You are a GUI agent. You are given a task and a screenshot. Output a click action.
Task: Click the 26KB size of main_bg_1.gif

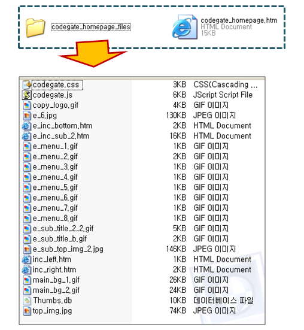tap(178, 280)
